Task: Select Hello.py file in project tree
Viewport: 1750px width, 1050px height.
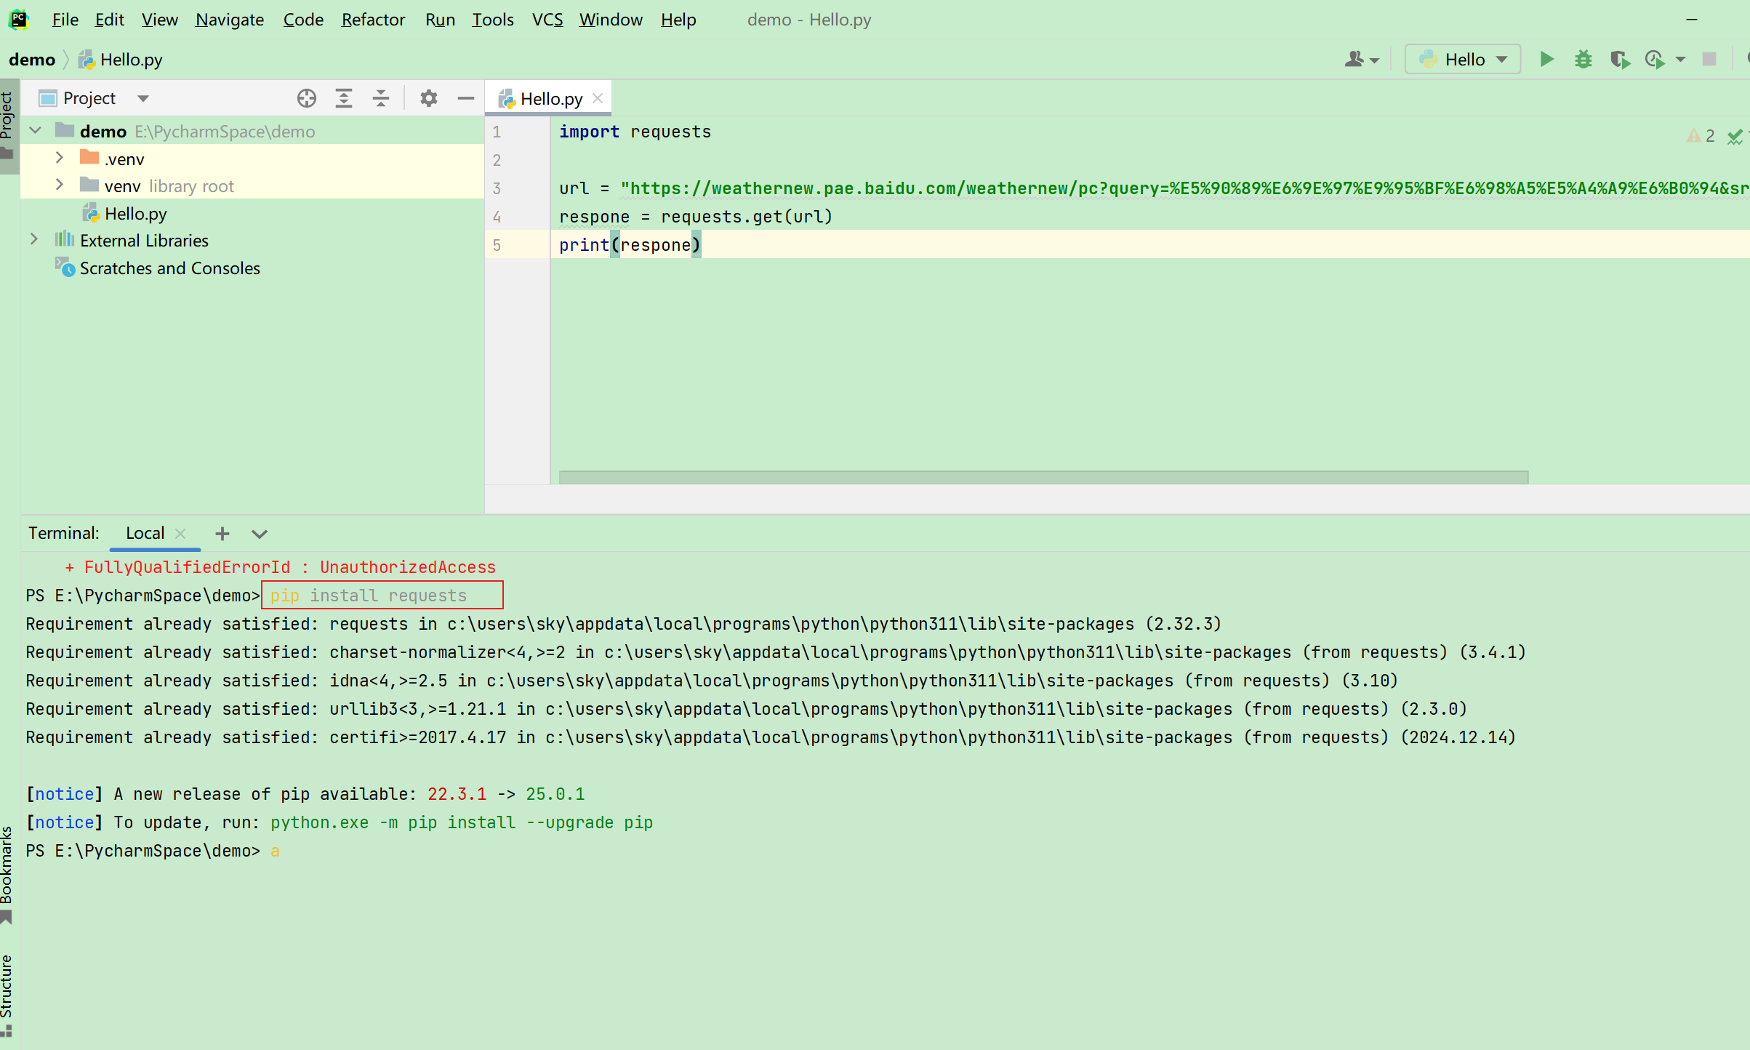Action: coord(135,214)
